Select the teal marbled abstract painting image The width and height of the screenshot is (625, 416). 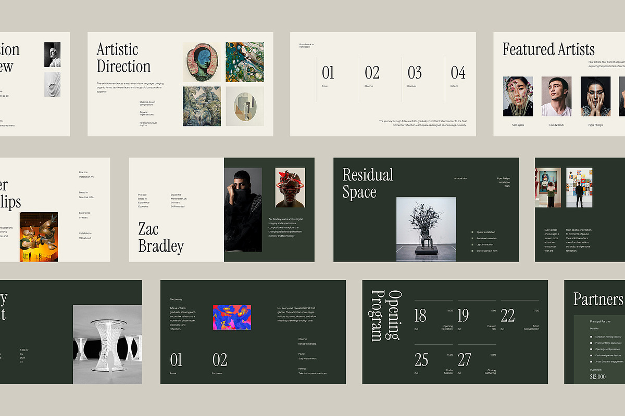click(245, 62)
